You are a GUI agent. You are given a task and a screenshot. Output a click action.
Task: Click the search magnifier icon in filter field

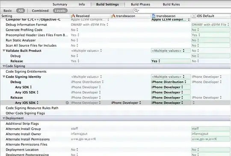tap(136, 11)
